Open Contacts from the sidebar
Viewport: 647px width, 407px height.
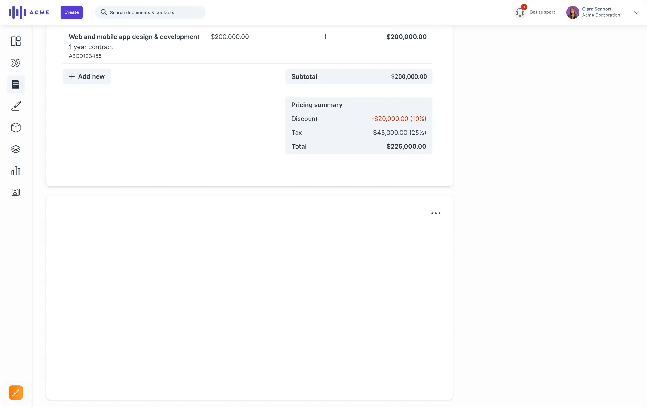tap(16, 192)
